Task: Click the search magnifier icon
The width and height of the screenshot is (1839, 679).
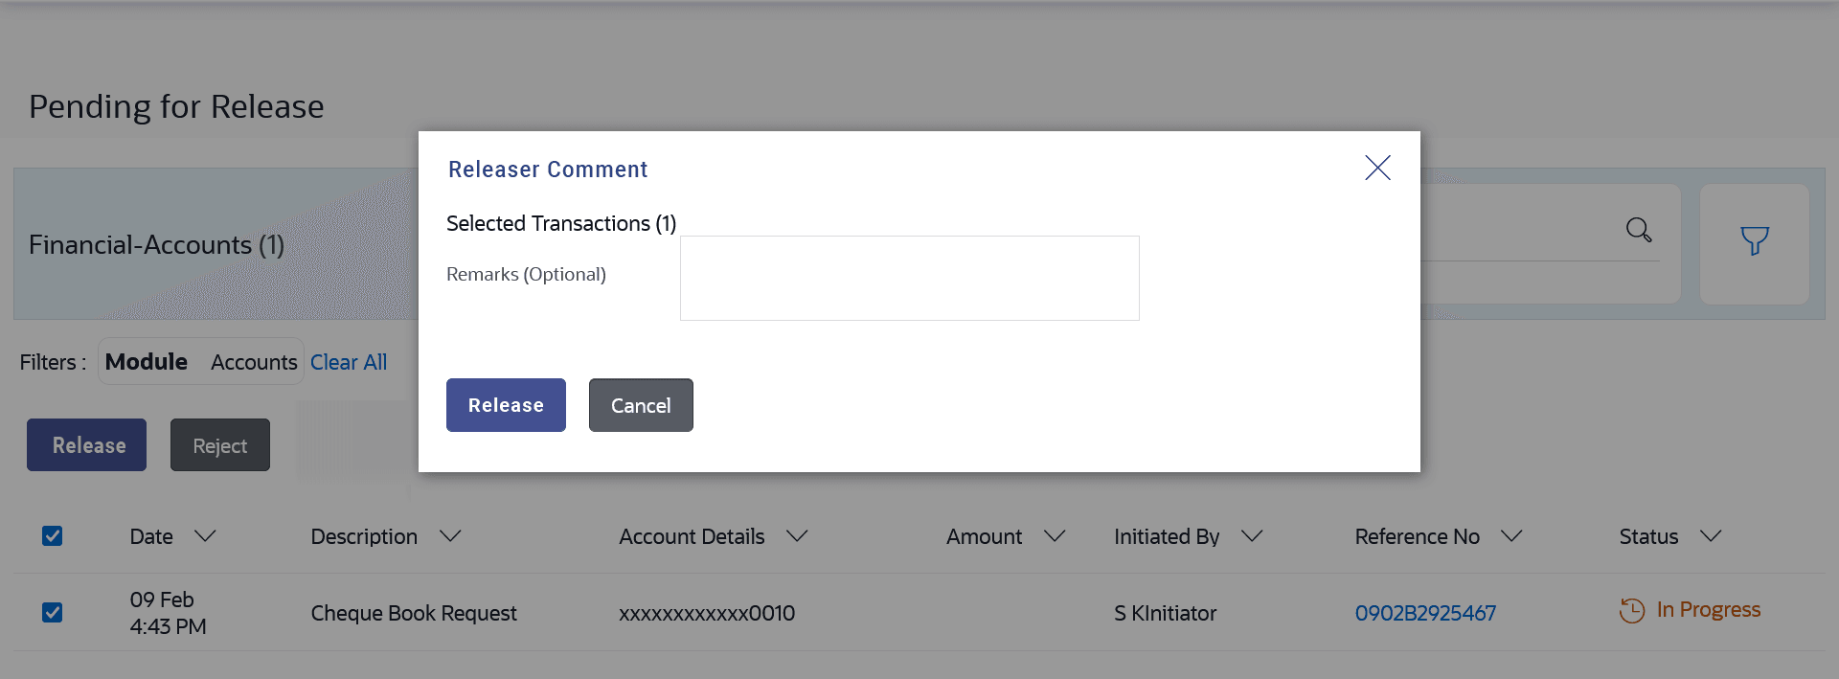Action: tap(1638, 230)
